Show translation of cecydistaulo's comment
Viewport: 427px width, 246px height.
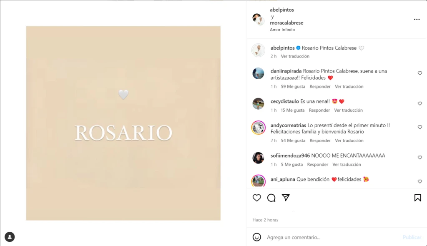348,110
